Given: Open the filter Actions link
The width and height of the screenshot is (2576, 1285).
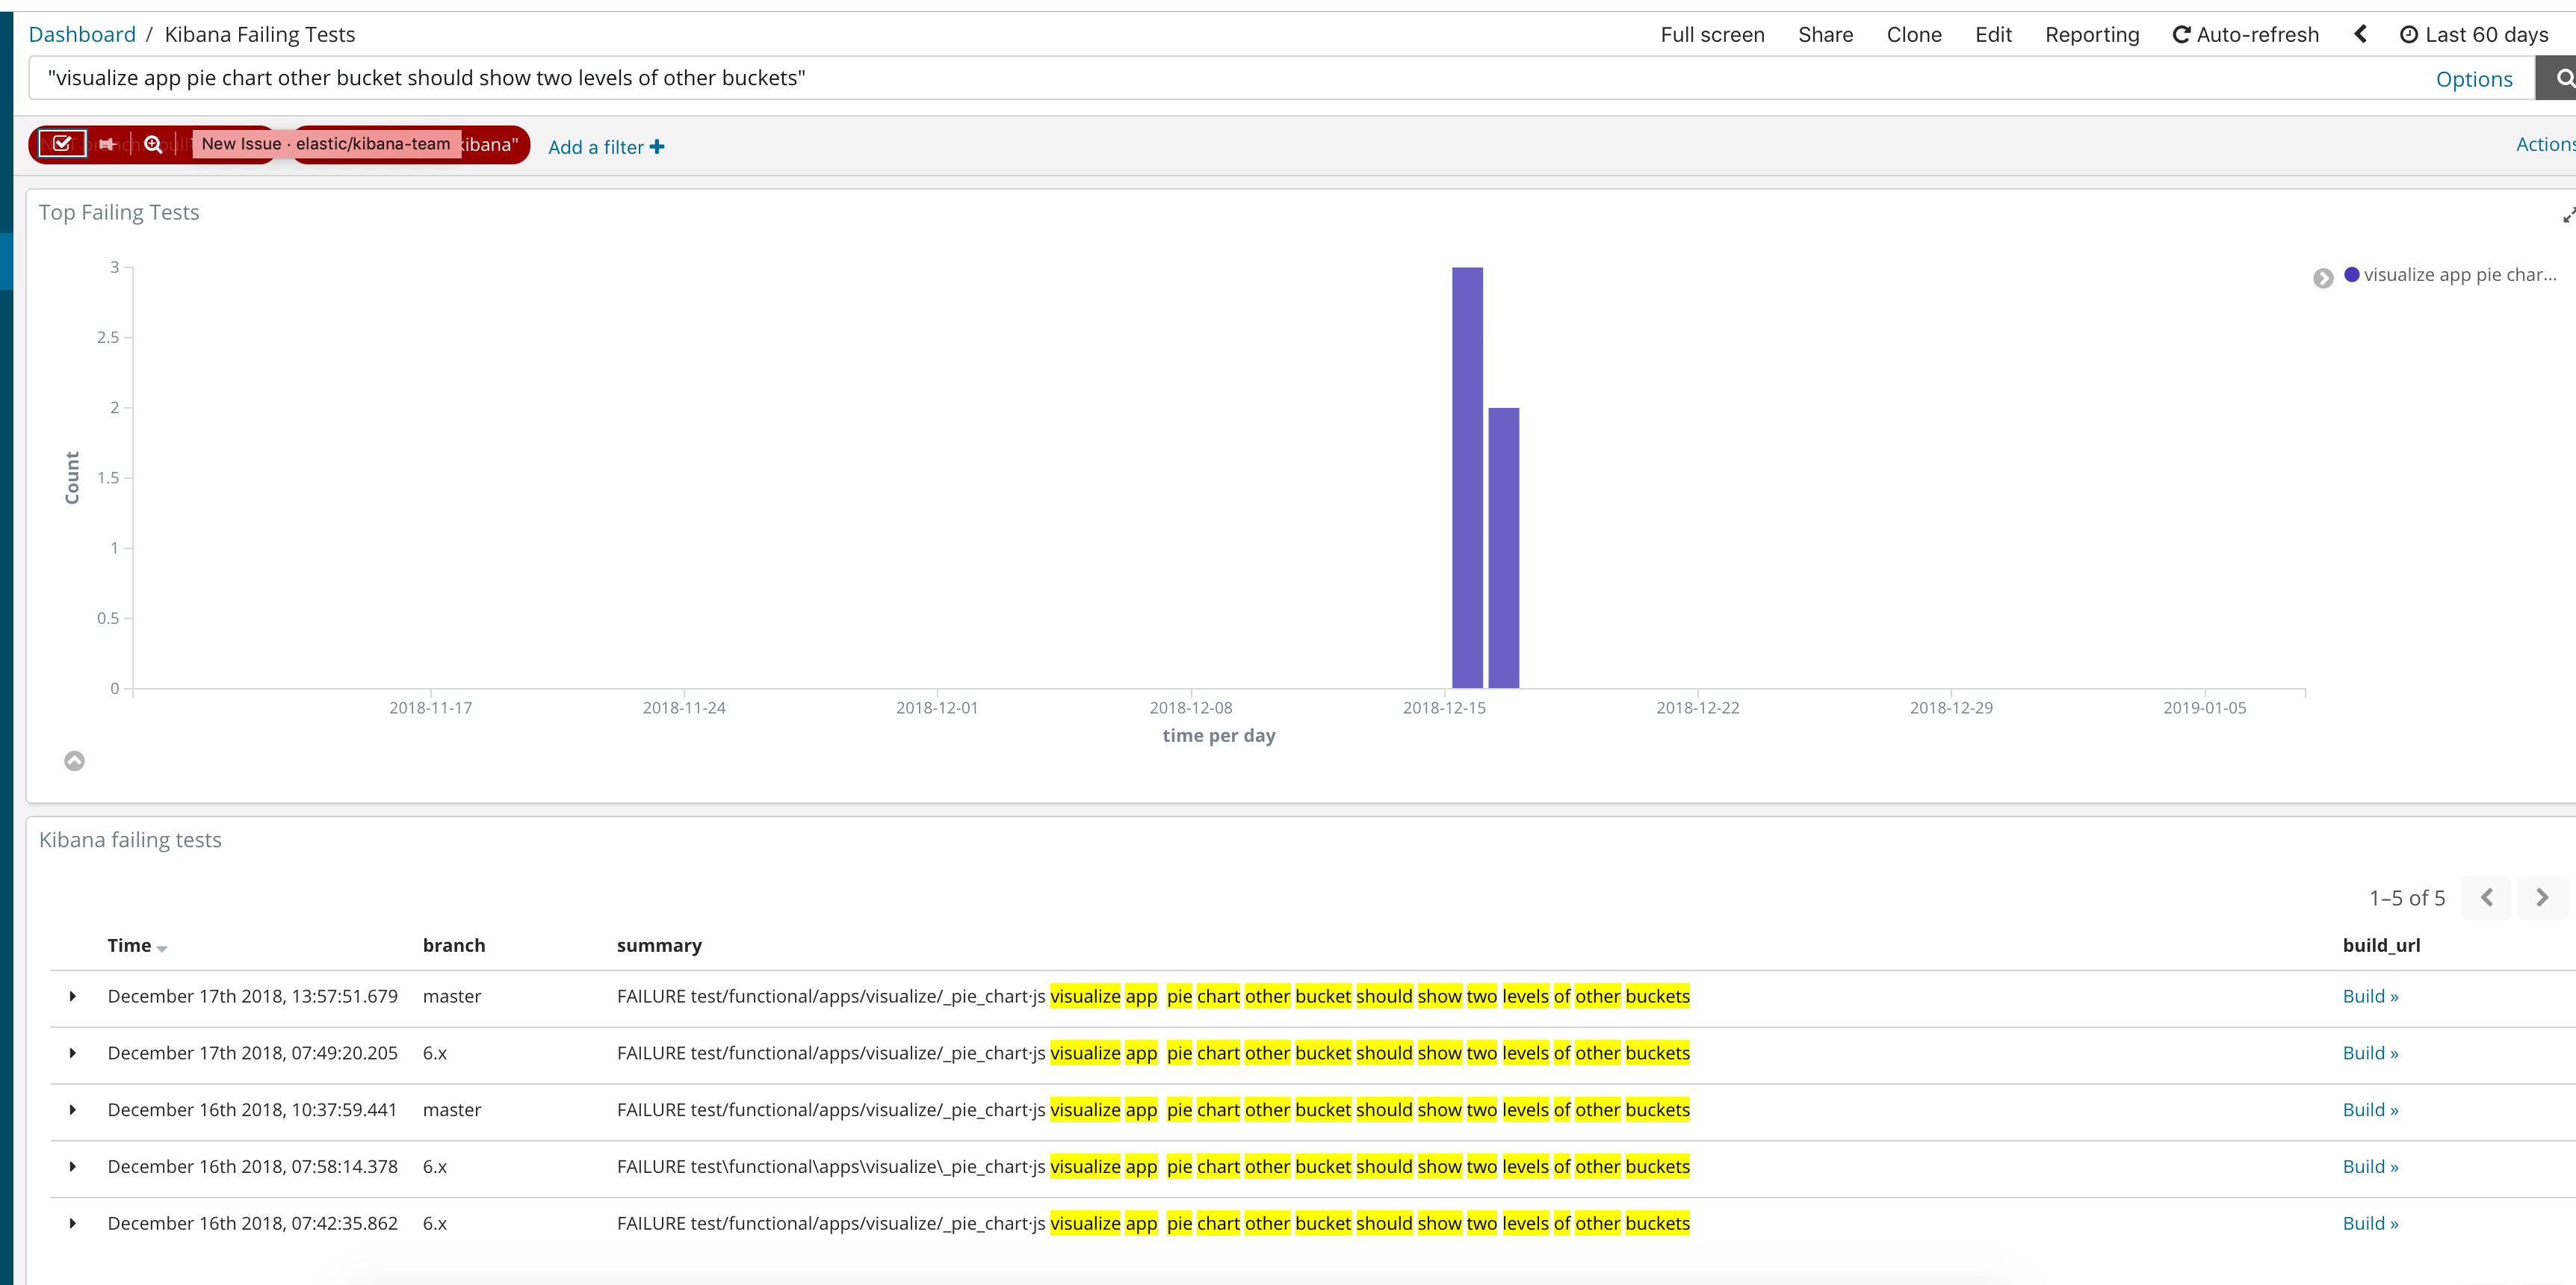Looking at the screenshot, I should click(x=2546, y=144).
